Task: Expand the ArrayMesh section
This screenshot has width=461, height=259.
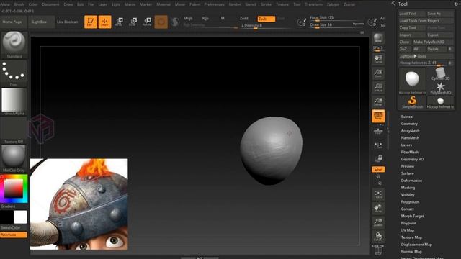Action: click(410, 131)
